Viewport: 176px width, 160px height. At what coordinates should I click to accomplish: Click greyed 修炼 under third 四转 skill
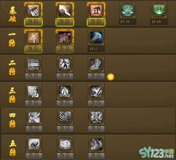96,129
